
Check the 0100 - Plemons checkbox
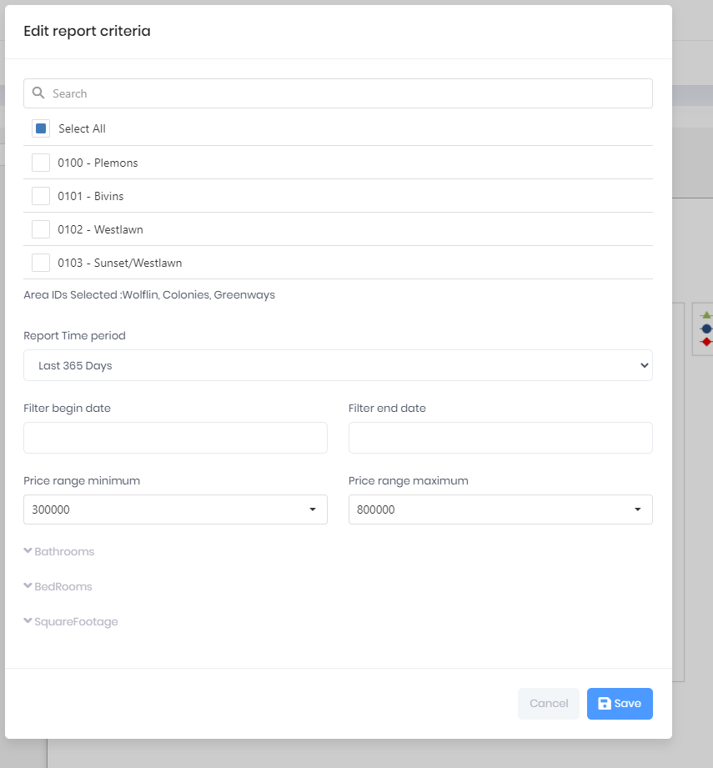coord(41,163)
